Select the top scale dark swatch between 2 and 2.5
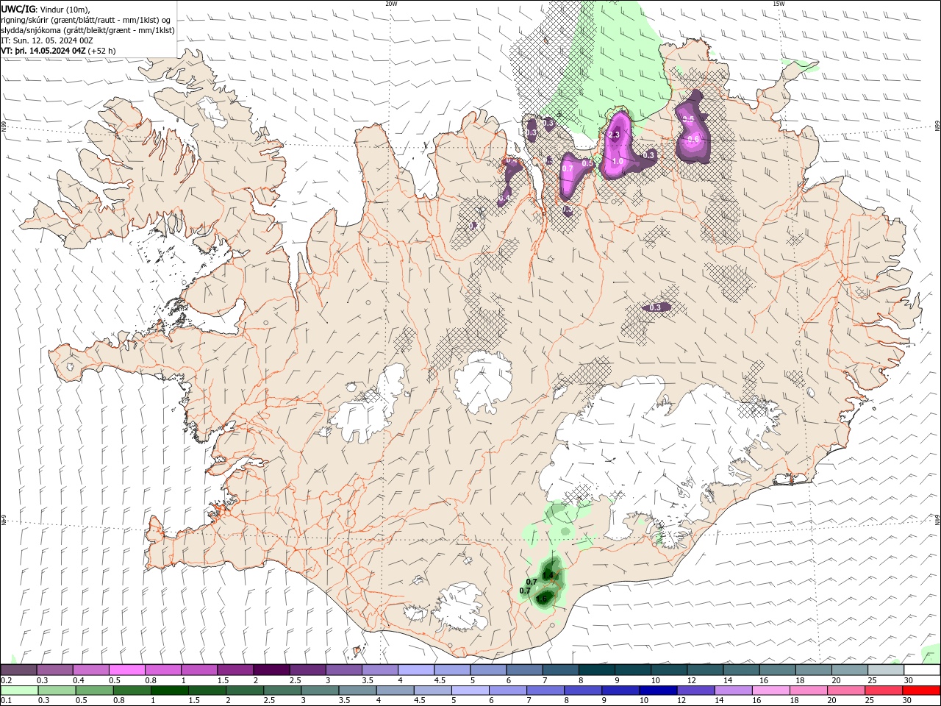Screen dimensions: 941x706 tap(271, 669)
